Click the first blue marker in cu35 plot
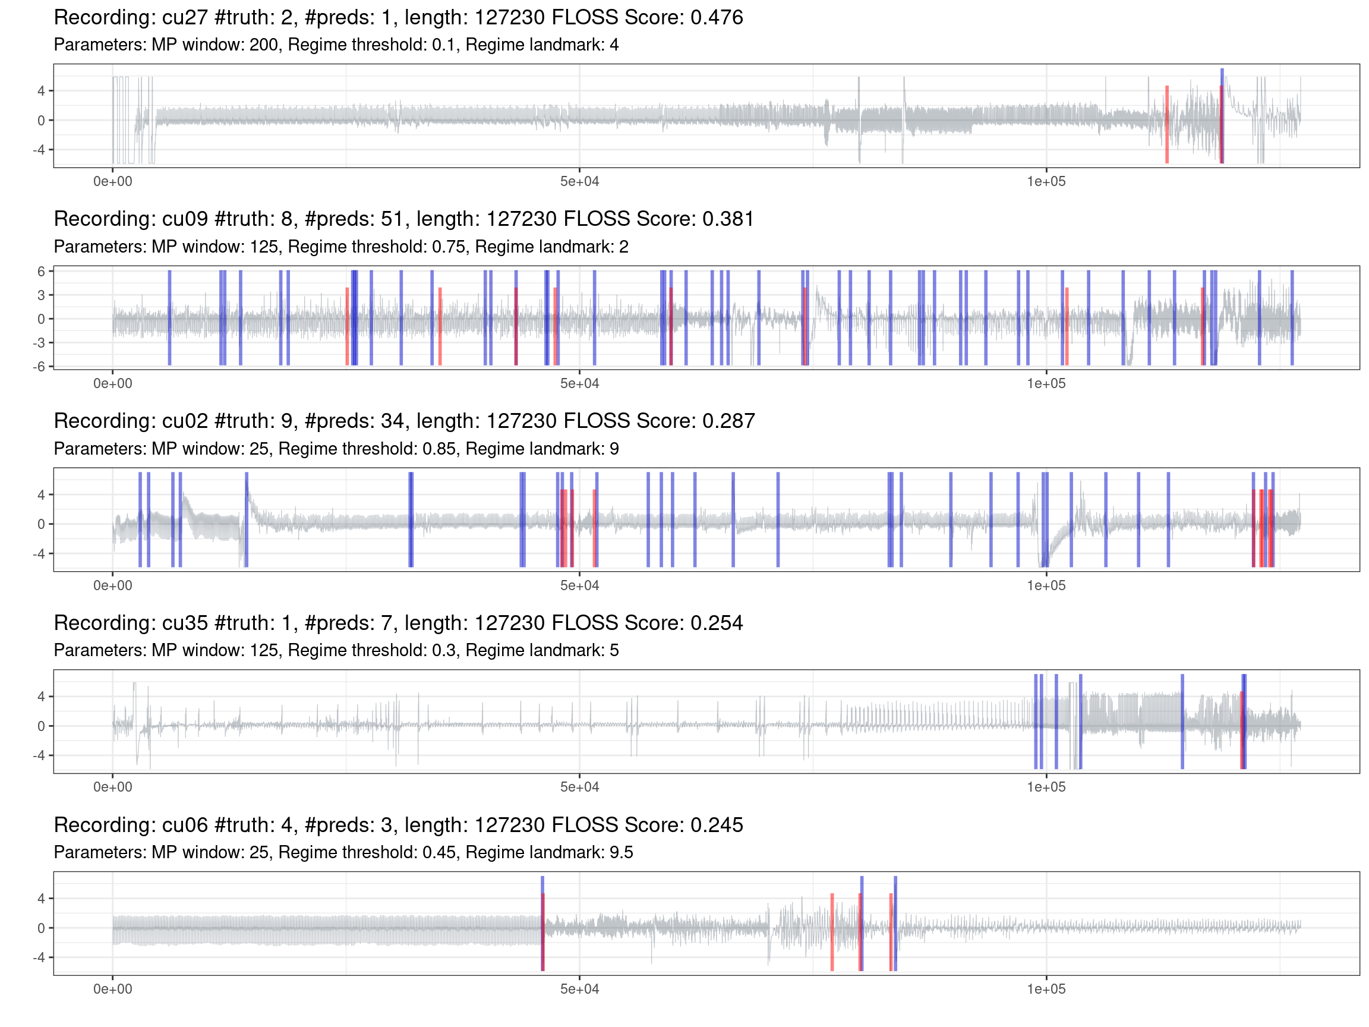This screenshot has height=1027, width=1369. coord(1036,722)
